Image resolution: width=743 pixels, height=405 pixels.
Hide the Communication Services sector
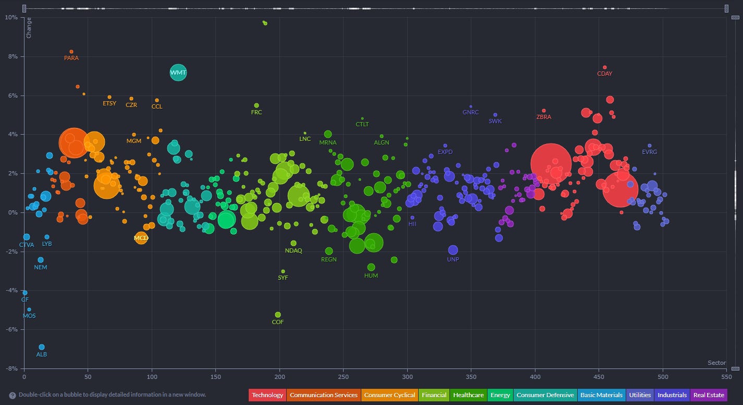(x=323, y=395)
